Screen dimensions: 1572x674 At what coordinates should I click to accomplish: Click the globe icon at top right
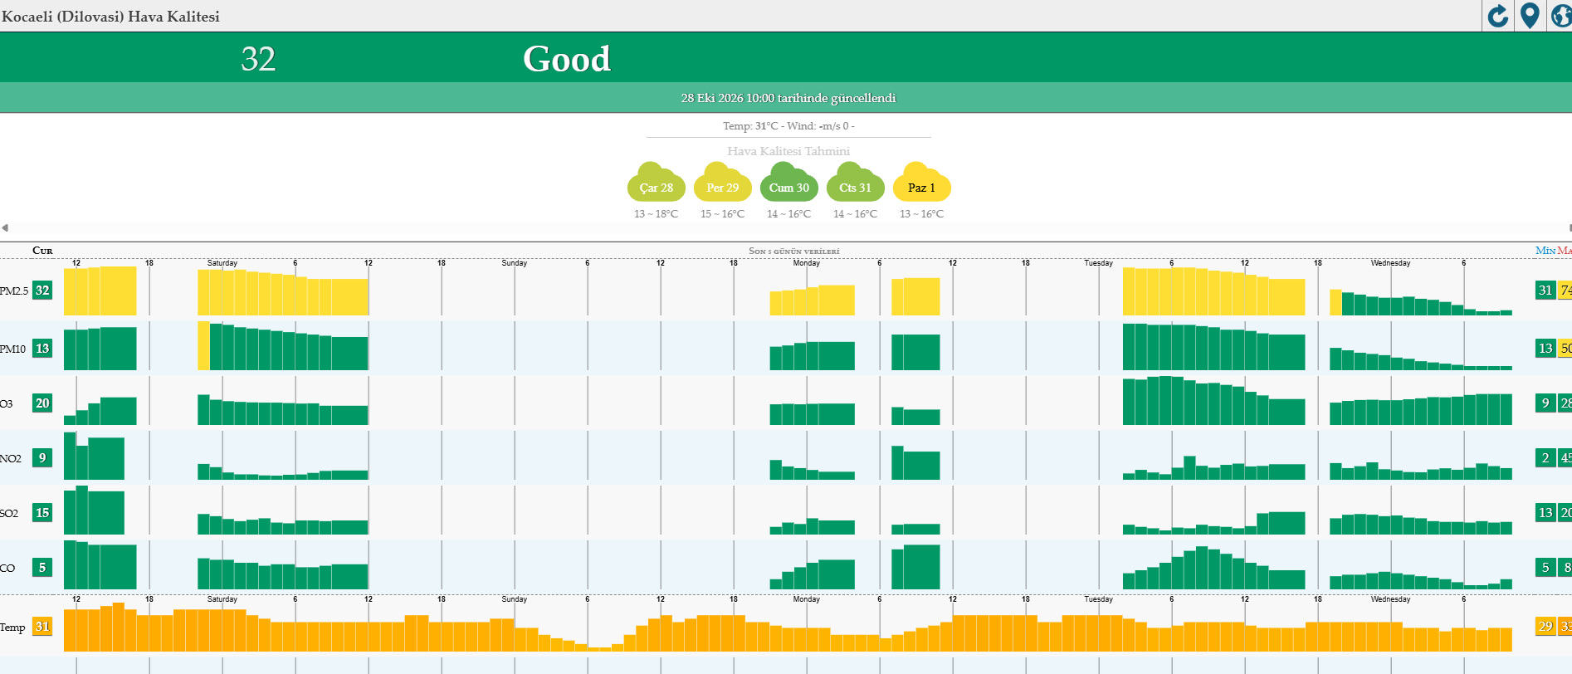pyautogui.click(x=1561, y=16)
